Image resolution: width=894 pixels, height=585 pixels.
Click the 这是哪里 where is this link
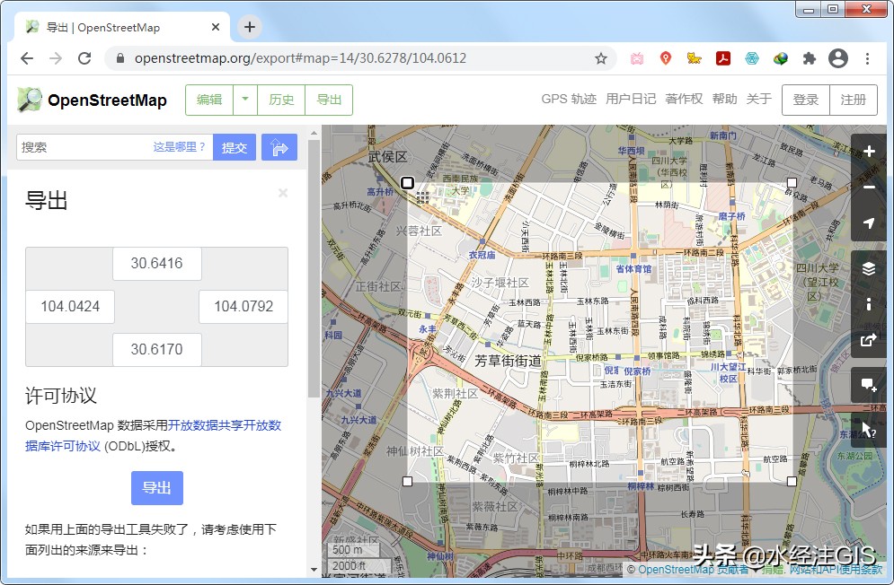[179, 147]
